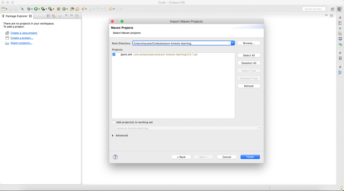The image size is (344, 191).
Task: Click the Select All button
Action: (249, 55)
